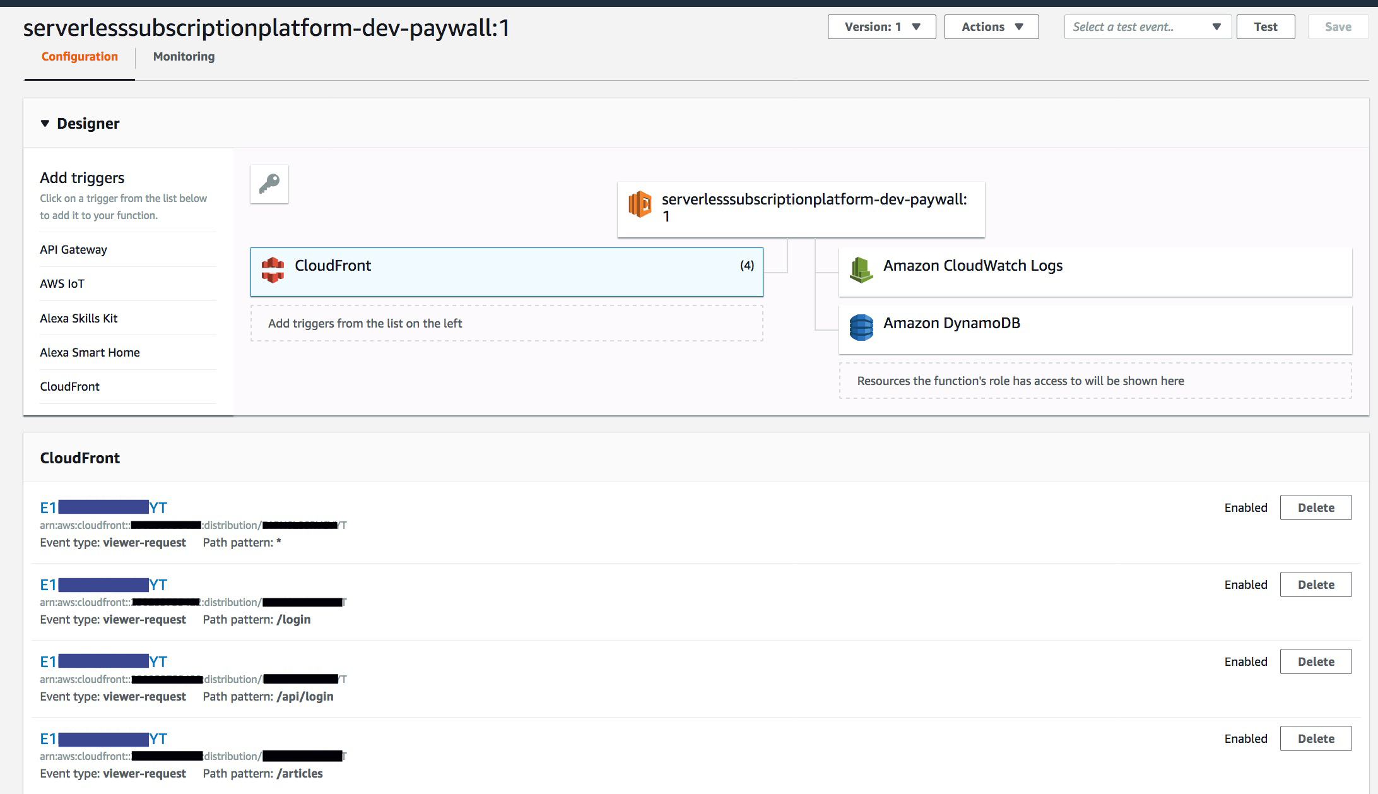
Task: Open the Select a test event dropdown
Action: click(1147, 27)
